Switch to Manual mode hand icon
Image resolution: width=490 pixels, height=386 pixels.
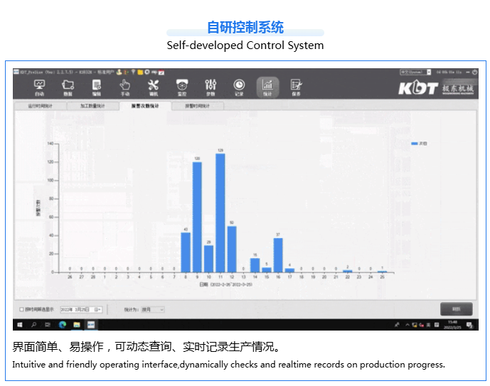click(x=124, y=87)
